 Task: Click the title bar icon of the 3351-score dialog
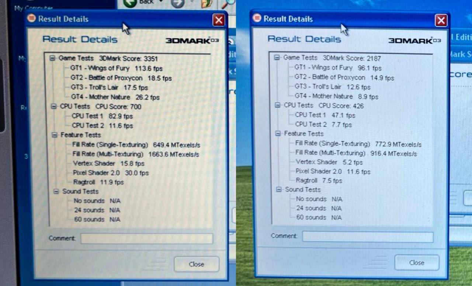pos(31,18)
